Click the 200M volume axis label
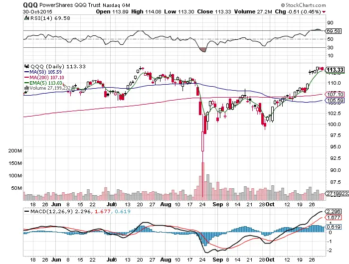Screen dimensions: 349x264 [x=15, y=151]
